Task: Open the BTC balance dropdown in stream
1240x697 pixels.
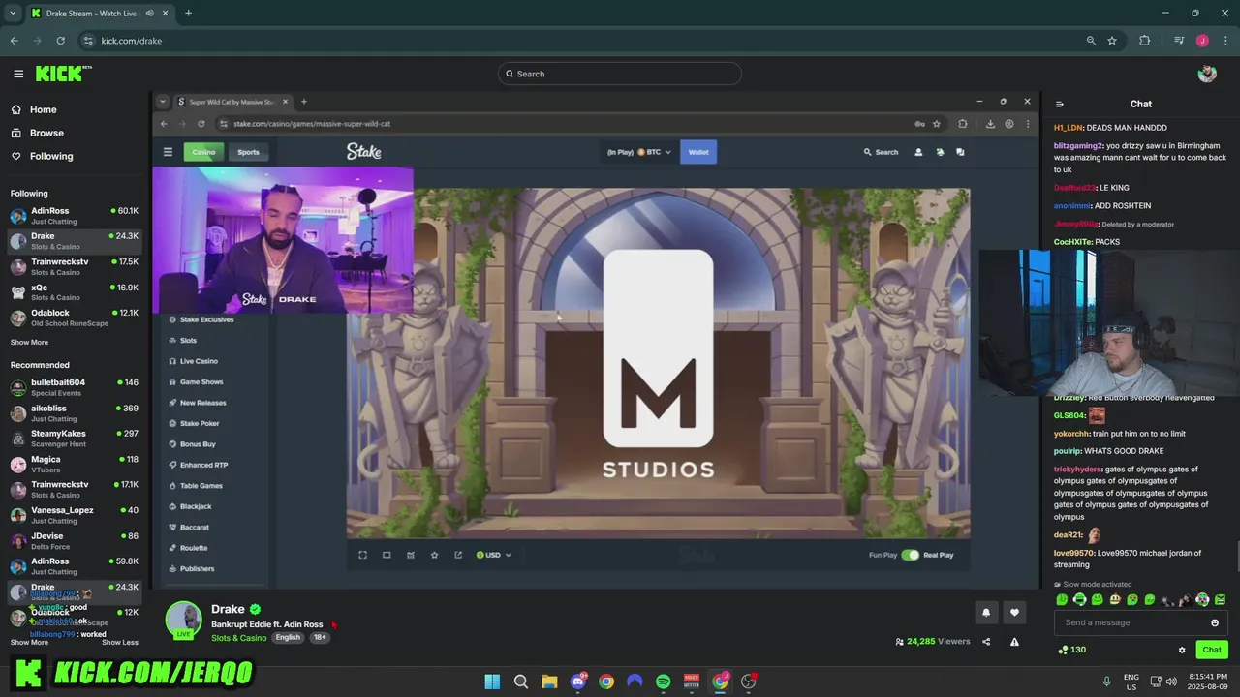Action: [x=639, y=152]
